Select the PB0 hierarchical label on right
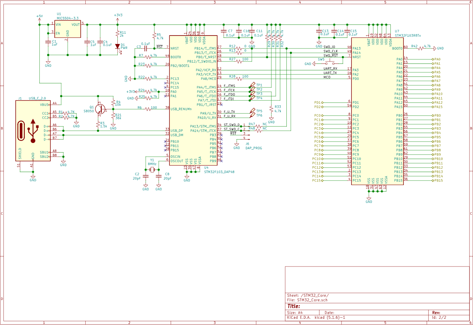This screenshot has height=325, width=473. [x=436, y=115]
